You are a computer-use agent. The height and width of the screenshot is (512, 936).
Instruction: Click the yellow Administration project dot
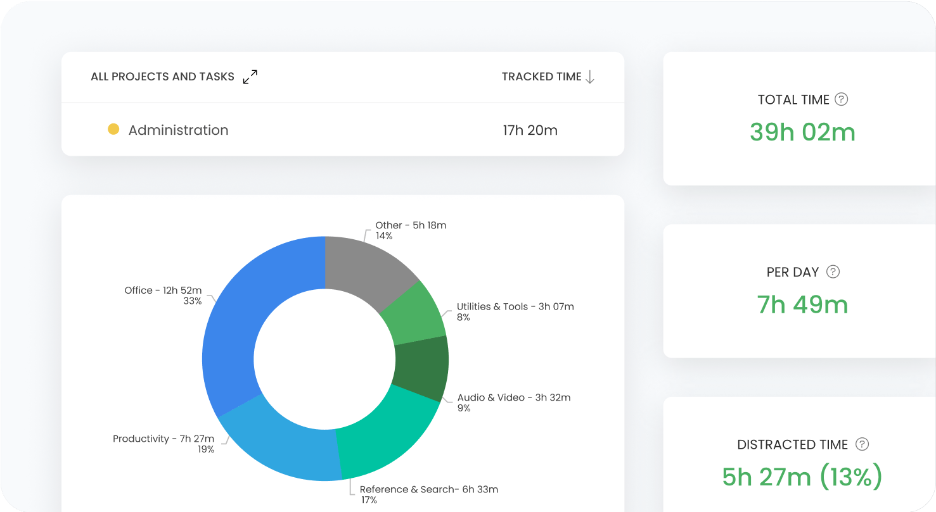click(x=113, y=130)
